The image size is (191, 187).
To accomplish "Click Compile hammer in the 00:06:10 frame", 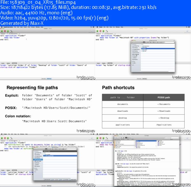I will [x=11, y=138].
